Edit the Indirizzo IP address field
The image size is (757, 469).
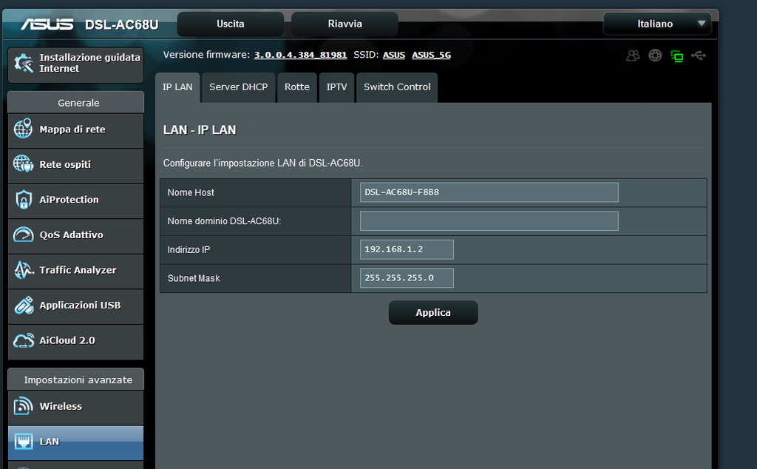tap(407, 249)
